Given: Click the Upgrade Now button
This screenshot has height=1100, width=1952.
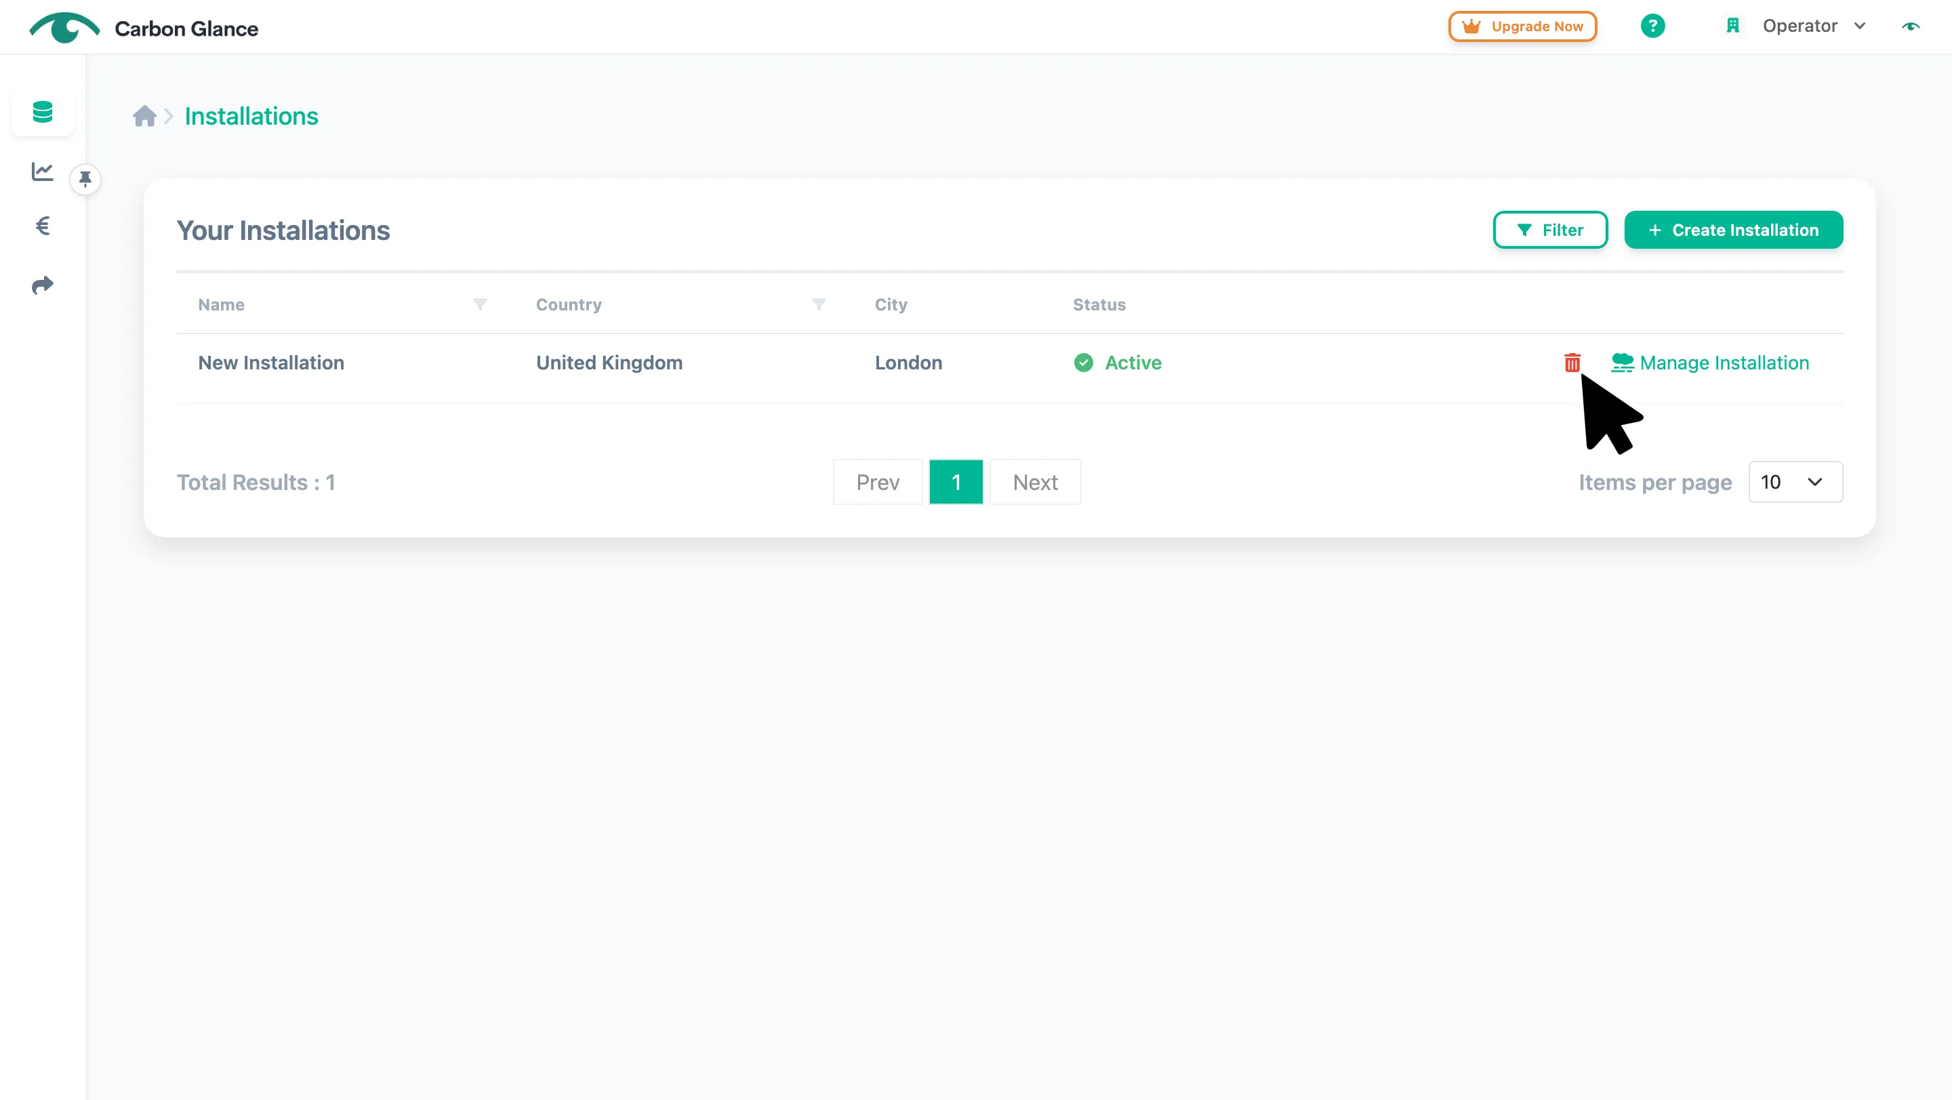Looking at the screenshot, I should (x=1522, y=26).
